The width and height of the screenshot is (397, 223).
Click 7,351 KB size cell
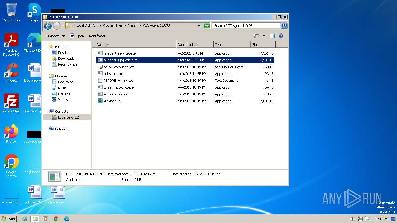point(267,53)
